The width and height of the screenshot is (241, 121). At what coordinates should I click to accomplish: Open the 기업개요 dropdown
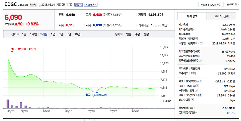(x=91, y=5)
